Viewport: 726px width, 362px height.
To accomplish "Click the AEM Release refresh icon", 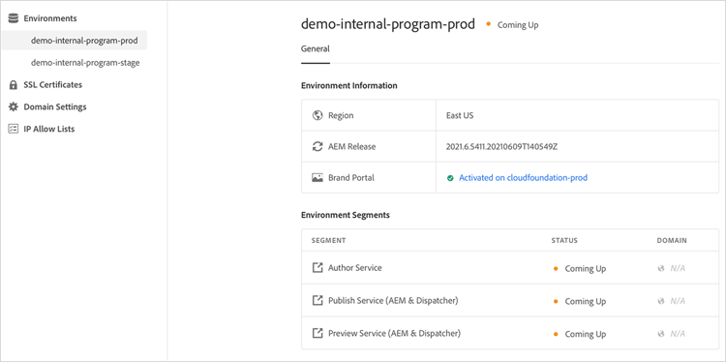I will 318,147.
